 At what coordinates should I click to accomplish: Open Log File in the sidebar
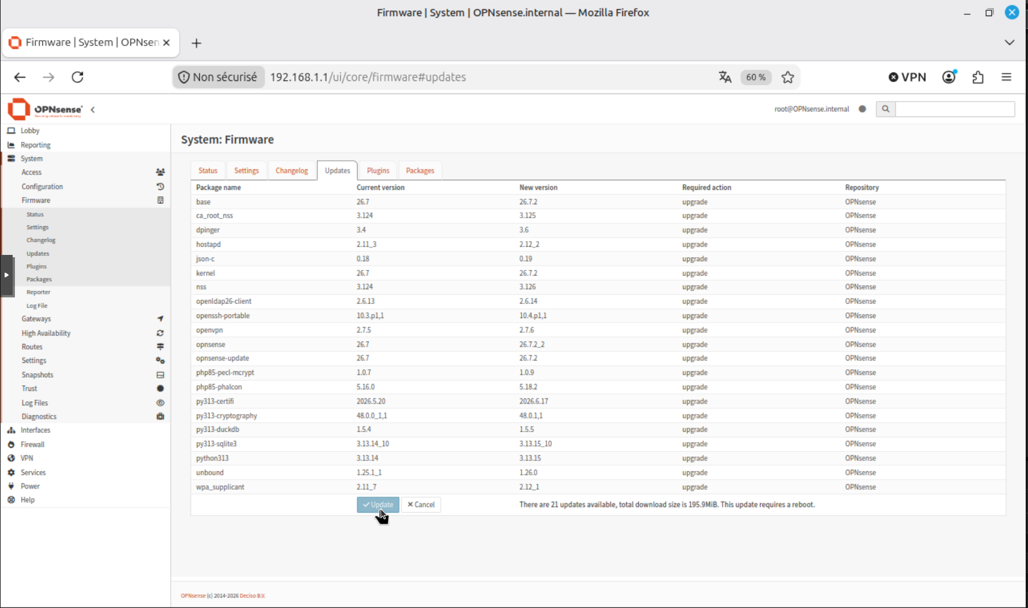coord(37,306)
